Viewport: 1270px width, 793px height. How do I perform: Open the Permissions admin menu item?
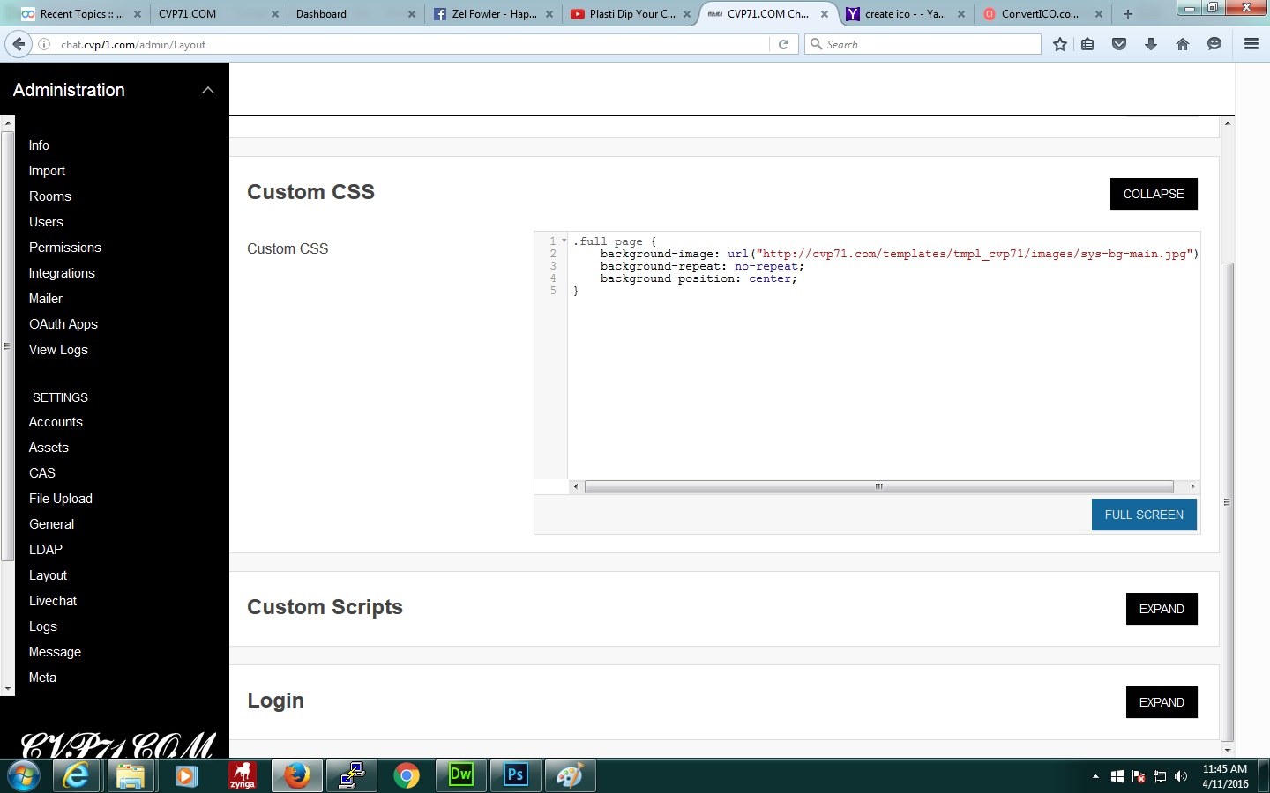pyautogui.click(x=64, y=248)
